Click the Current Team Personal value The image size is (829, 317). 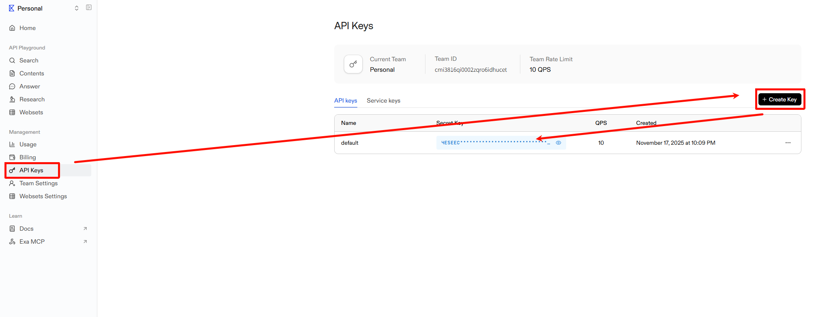pos(382,70)
